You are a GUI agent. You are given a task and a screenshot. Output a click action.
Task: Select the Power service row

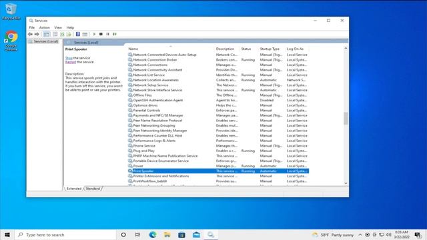(x=218, y=166)
